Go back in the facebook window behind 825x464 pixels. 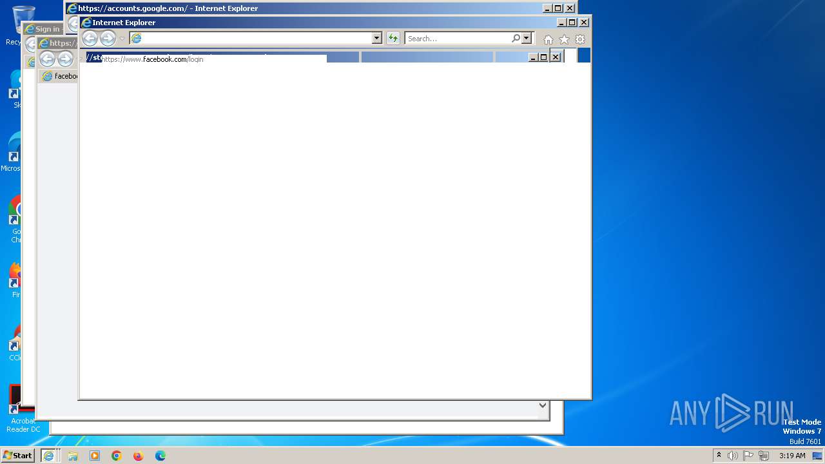coord(47,59)
